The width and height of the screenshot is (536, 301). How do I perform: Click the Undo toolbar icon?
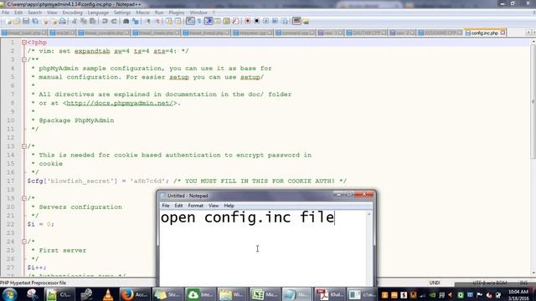coord(105,21)
